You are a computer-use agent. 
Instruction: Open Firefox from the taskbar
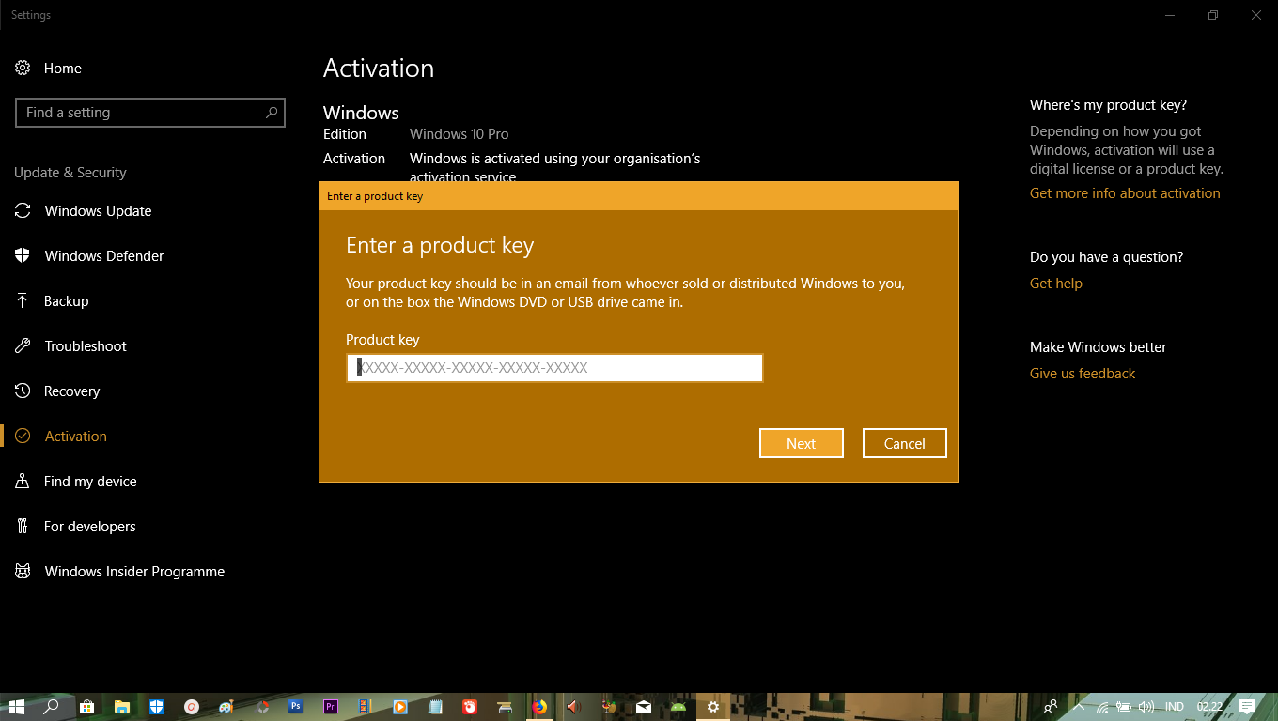click(539, 707)
